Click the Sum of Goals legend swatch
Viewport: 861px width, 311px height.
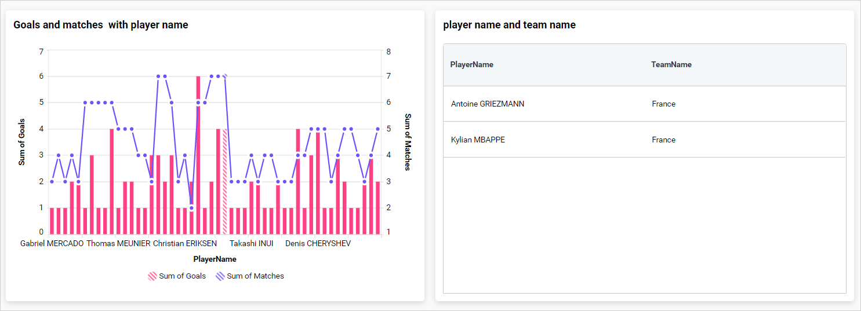(x=152, y=276)
